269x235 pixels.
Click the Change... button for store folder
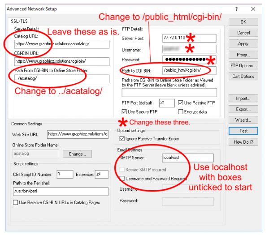(77, 154)
